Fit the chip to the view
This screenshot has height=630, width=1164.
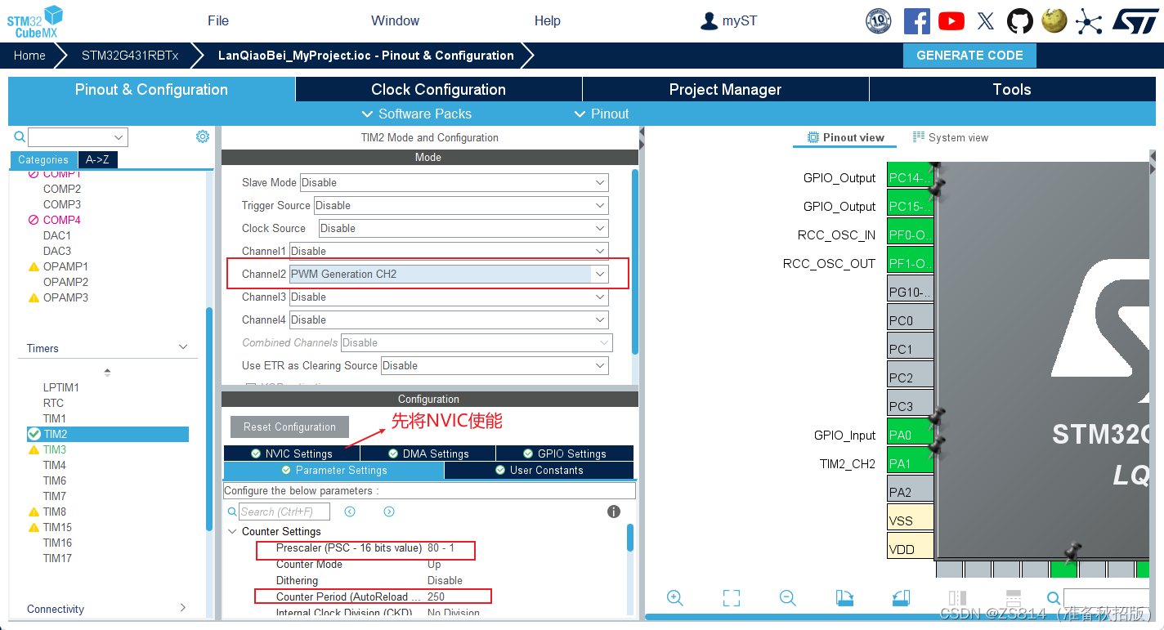pos(732,598)
